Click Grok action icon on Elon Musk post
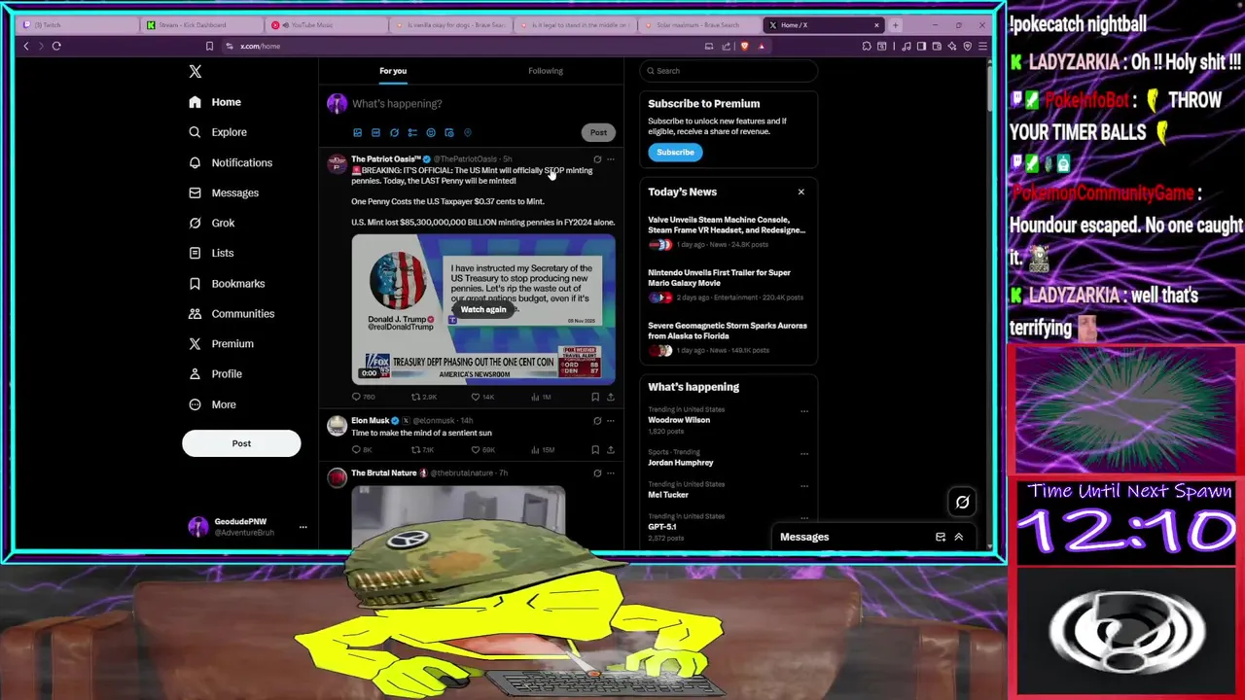This screenshot has height=700, width=1245. coord(597,421)
